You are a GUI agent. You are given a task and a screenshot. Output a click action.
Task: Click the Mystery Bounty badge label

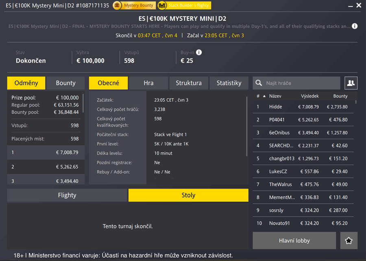point(138,5)
